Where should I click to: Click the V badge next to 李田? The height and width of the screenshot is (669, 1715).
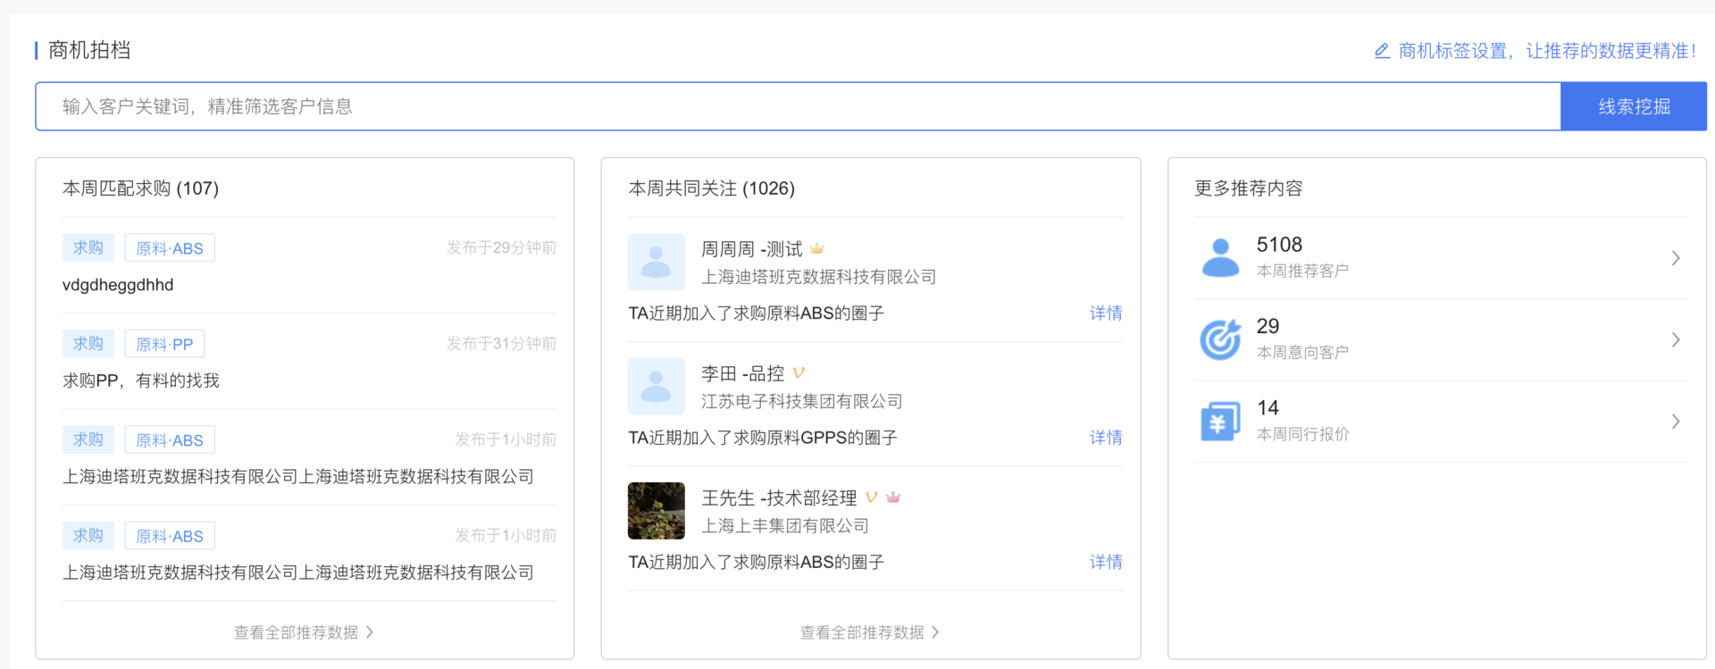[x=799, y=373]
